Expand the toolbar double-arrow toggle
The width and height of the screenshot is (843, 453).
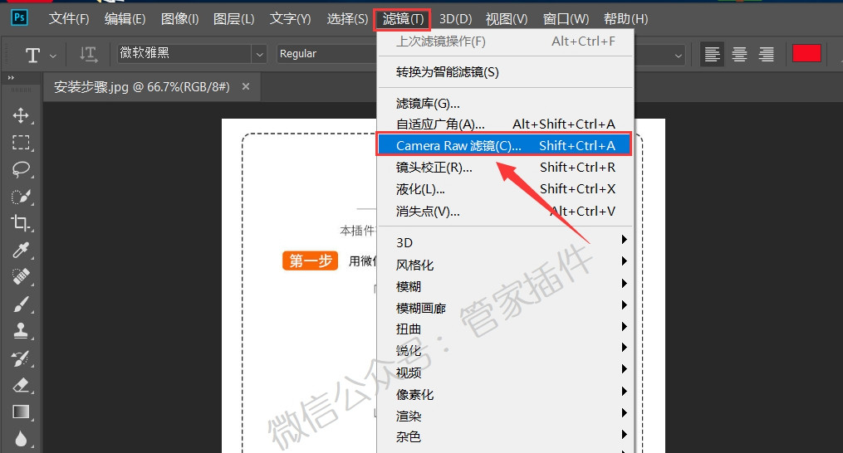click(11, 78)
